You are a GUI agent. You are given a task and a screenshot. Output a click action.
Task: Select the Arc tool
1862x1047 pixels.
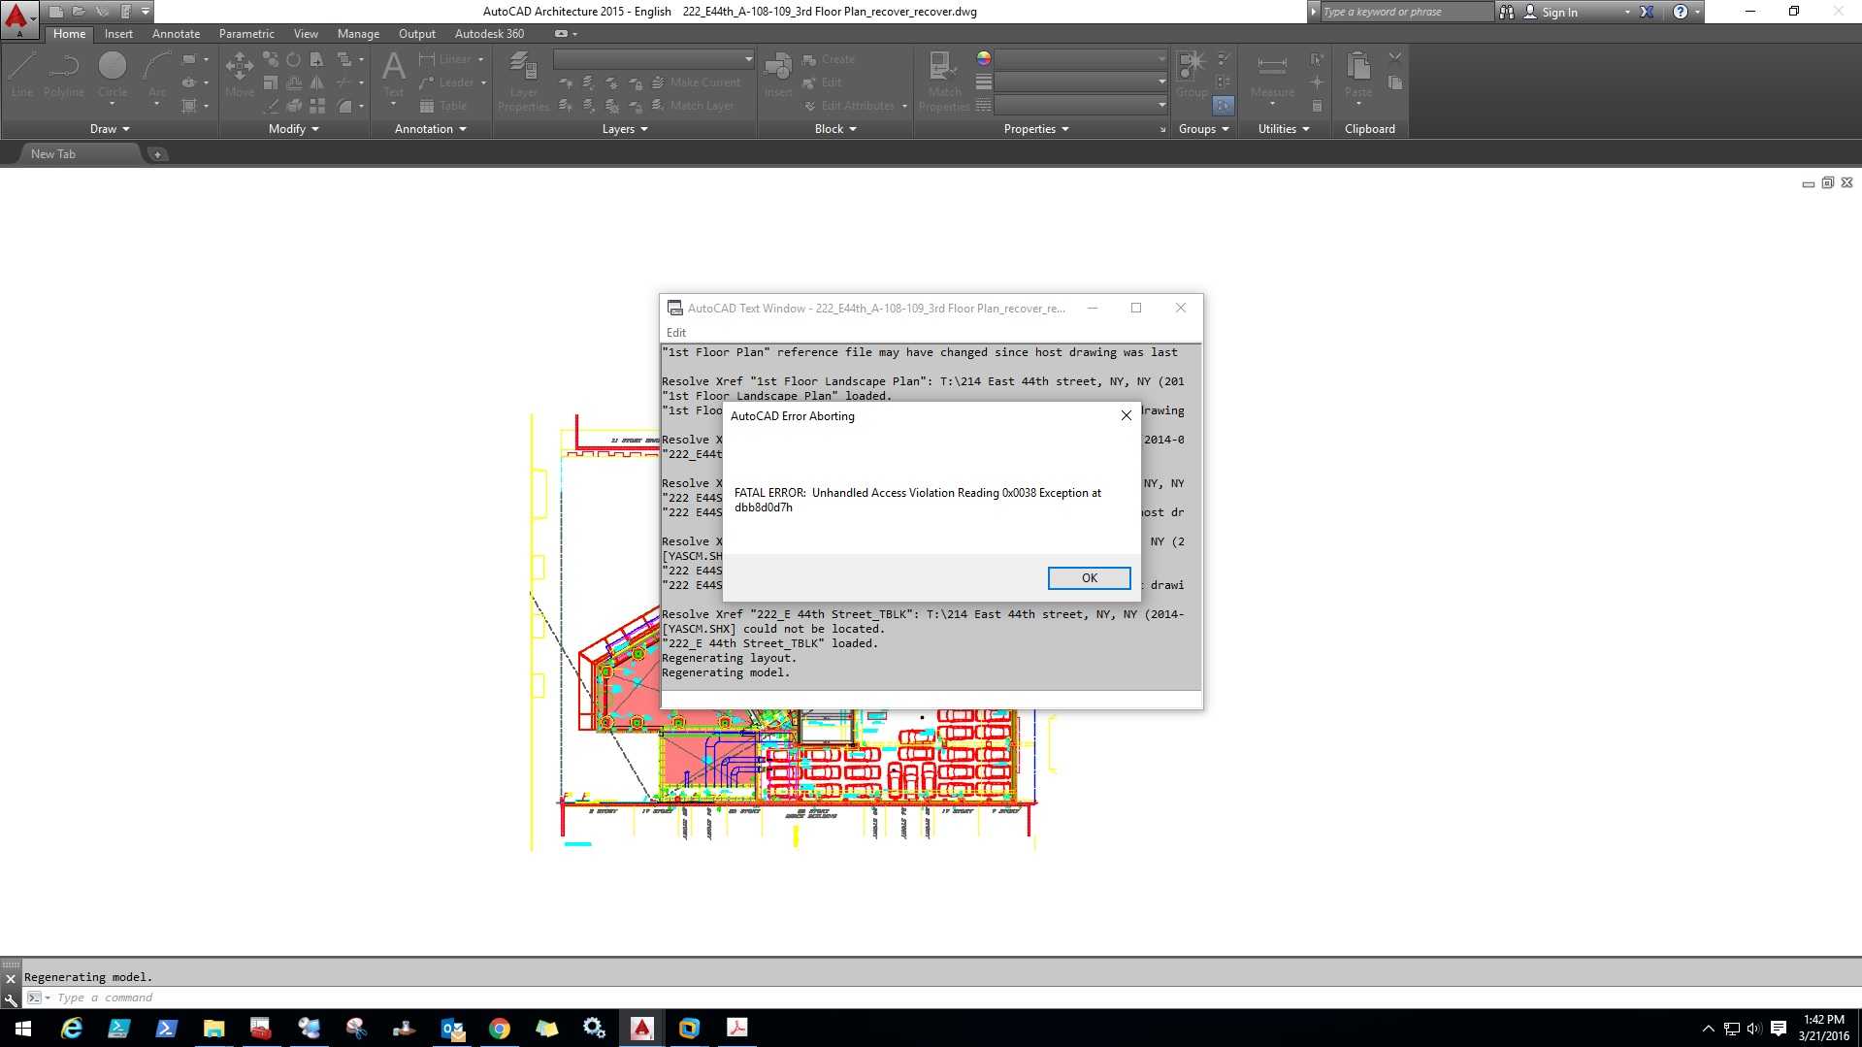[157, 76]
